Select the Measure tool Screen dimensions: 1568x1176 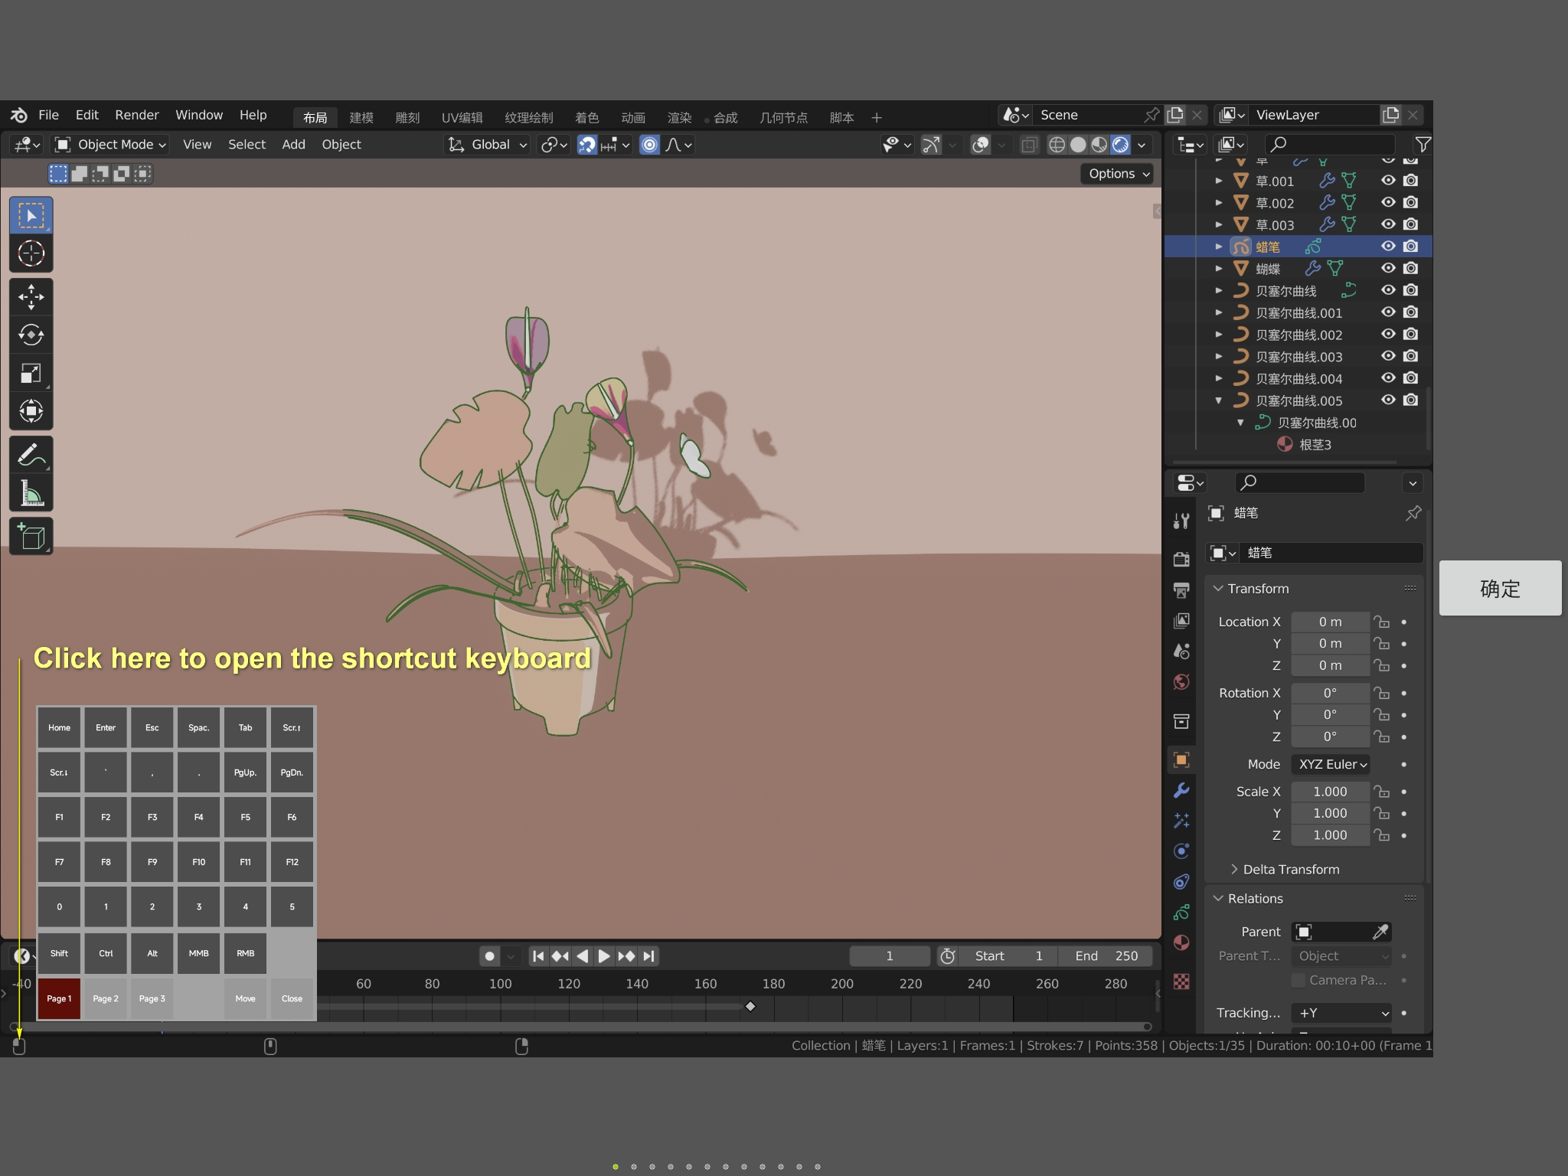tap(31, 494)
